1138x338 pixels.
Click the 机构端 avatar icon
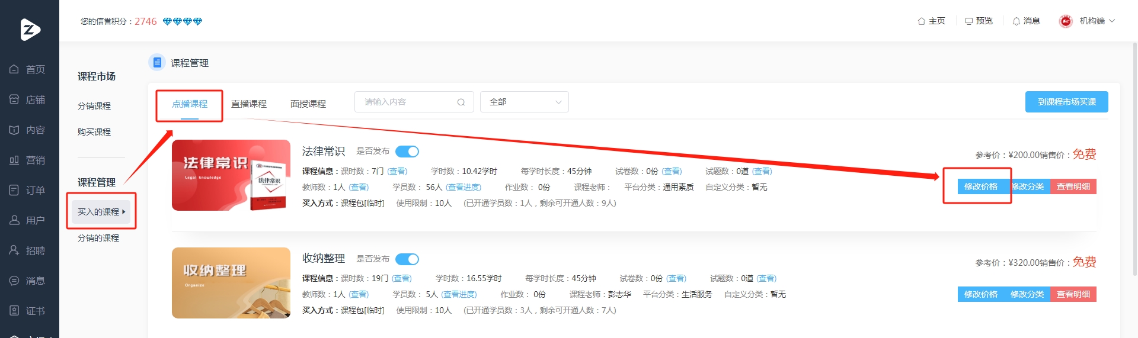click(1066, 21)
